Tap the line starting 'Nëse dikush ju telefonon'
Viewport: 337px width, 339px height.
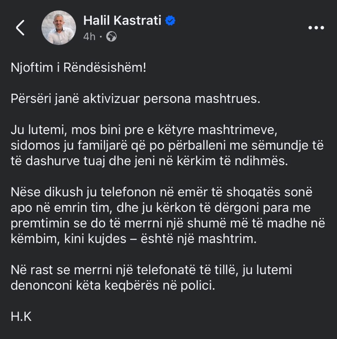162,192
